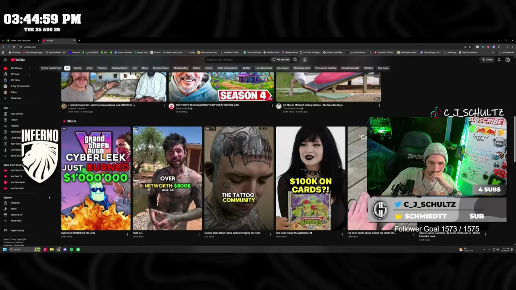This screenshot has width=516, height=290.
Task: Expand the You section chevron
Action: coord(10,108)
